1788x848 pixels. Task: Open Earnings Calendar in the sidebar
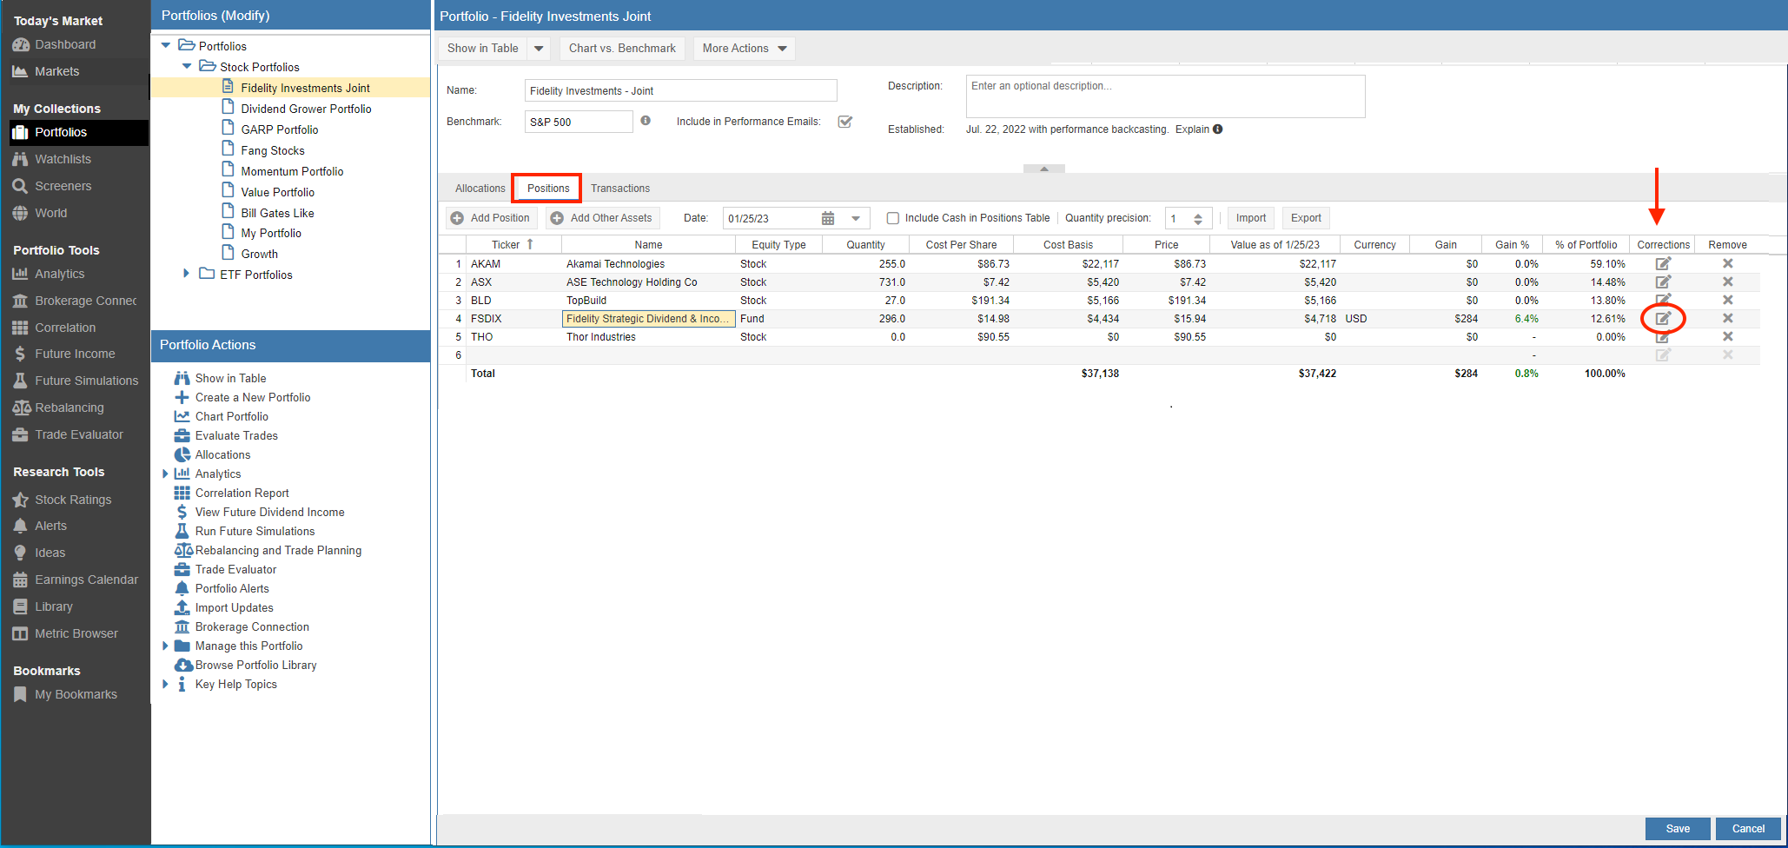click(86, 580)
